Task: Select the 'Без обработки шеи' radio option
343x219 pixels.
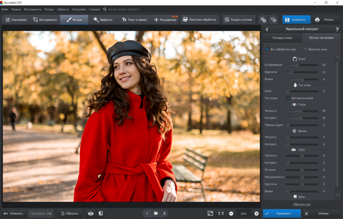Action: click(x=267, y=49)
